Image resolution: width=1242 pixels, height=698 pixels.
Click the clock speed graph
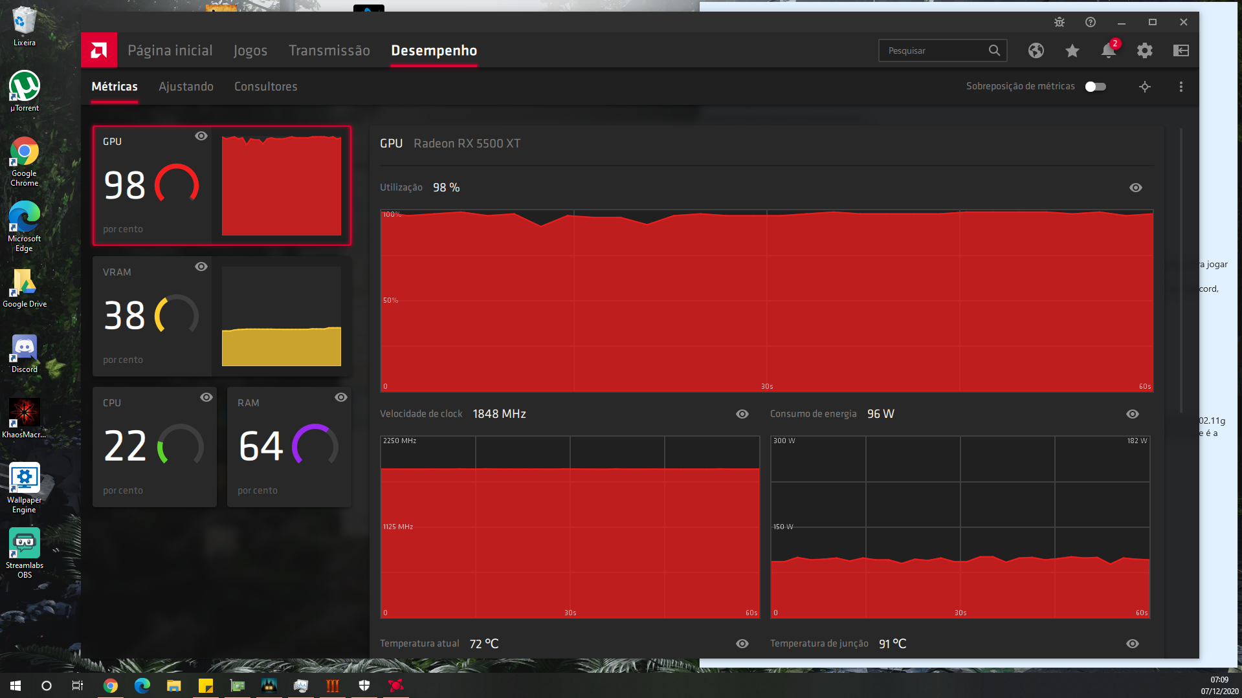tap(570, 527)
